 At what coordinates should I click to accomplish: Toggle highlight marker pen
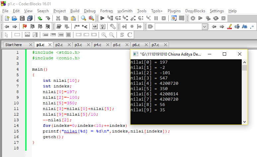[229, 26]
